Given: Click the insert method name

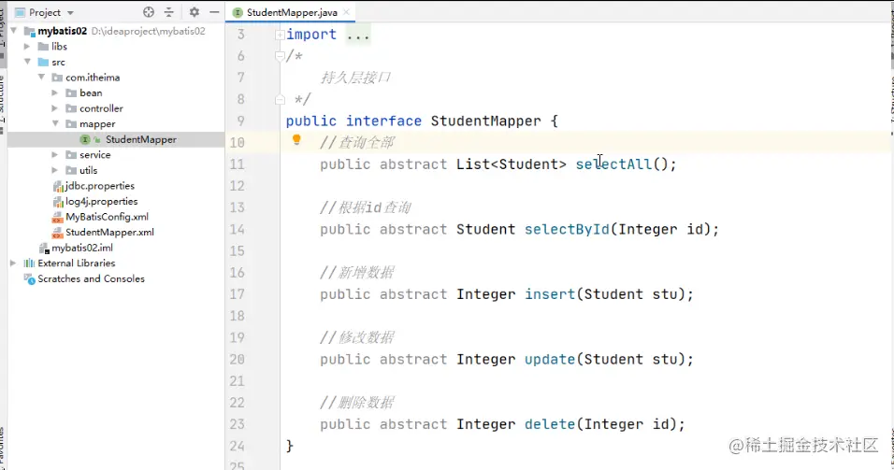Looking at the screenshot, I should 550,294.
